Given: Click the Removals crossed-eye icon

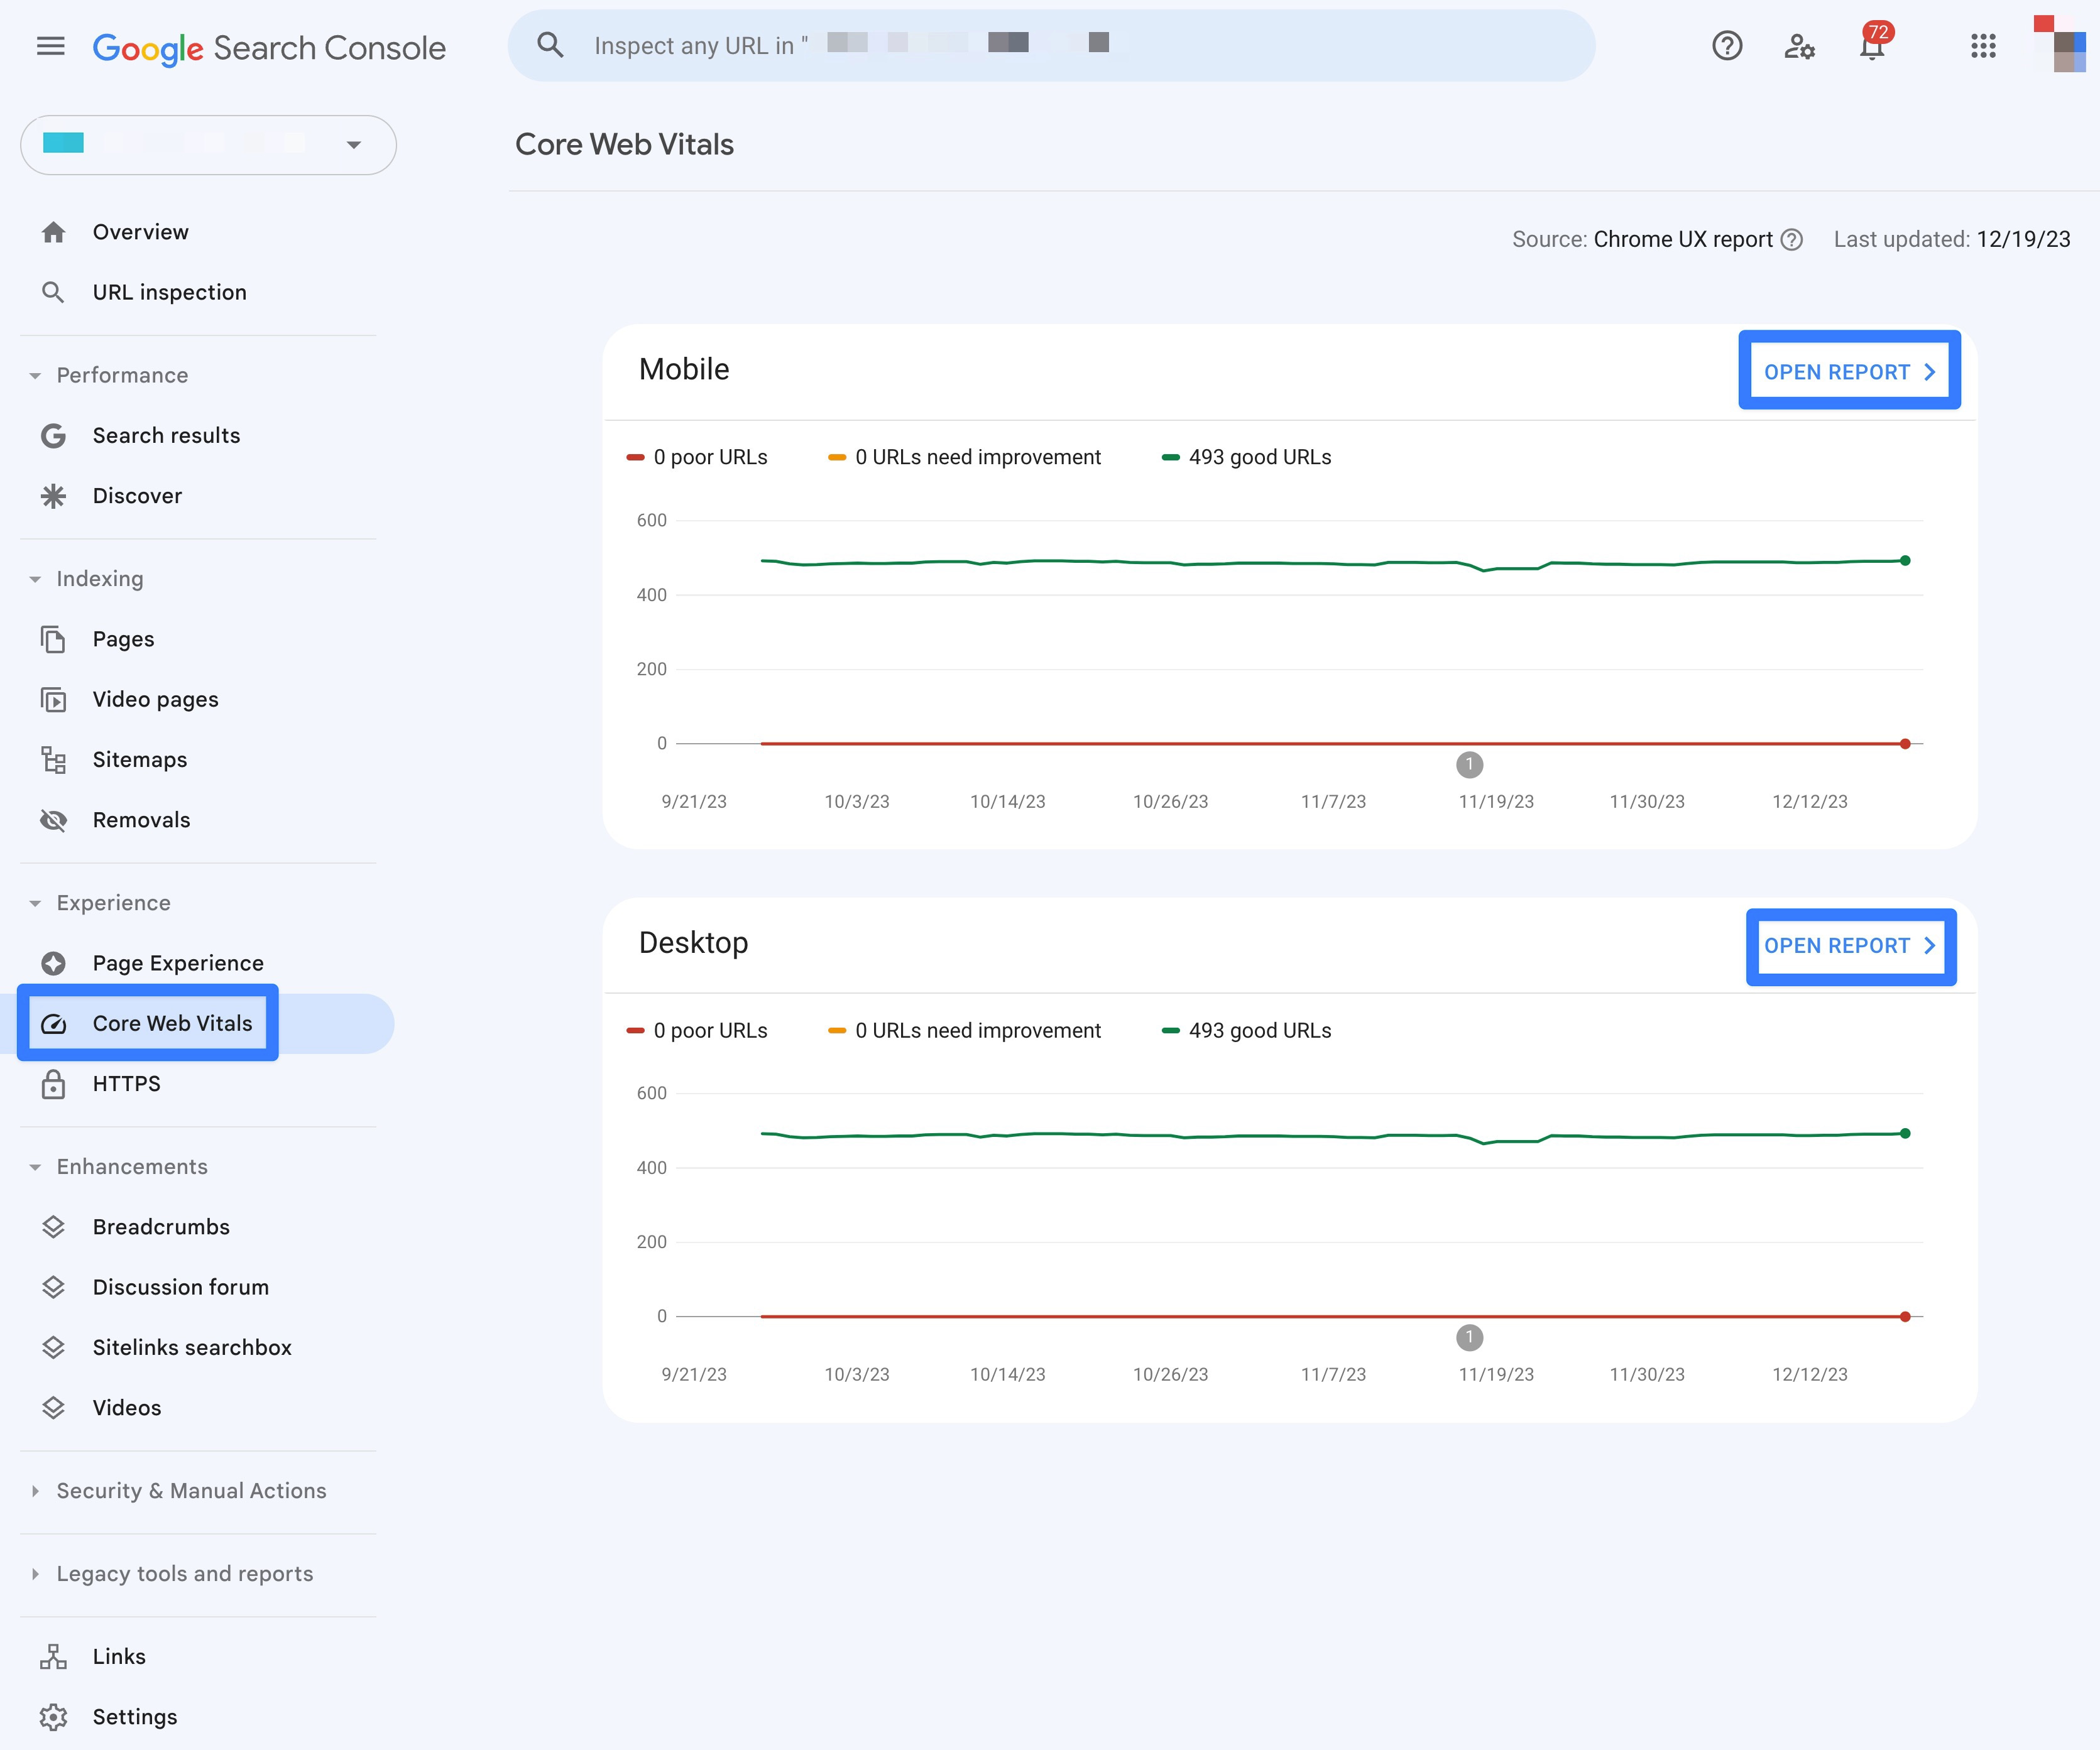Looking at the screenshot, I should pos(53,820).
